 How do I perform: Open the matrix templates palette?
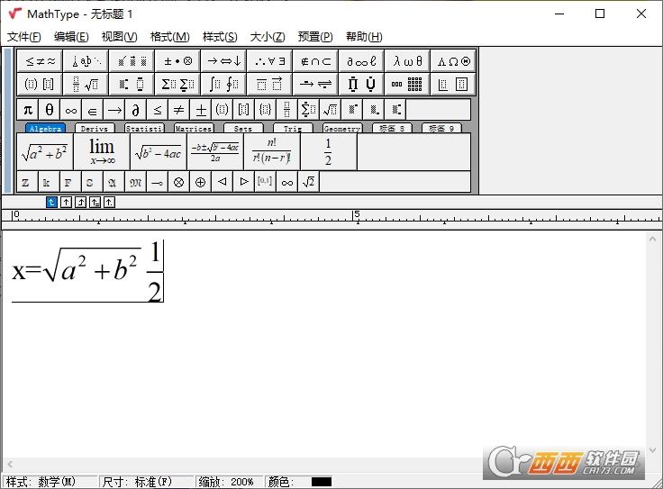pos(407,84)
